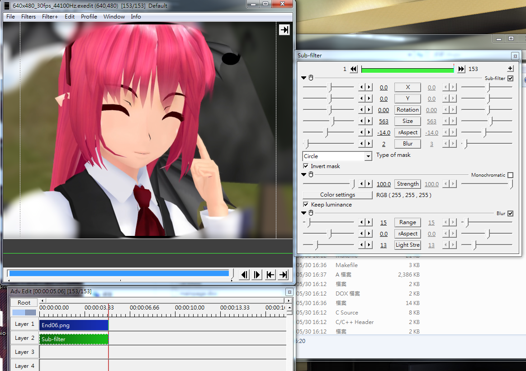Uncheck the Invert mask option

pos(306,166)
